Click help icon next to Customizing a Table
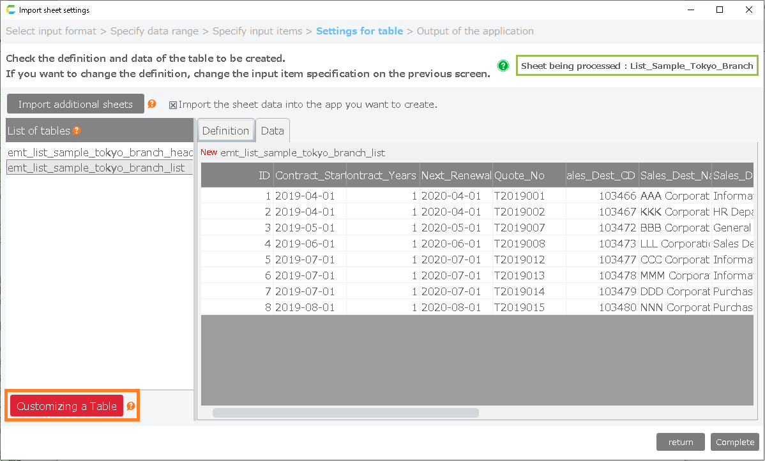 pos(131,406)
